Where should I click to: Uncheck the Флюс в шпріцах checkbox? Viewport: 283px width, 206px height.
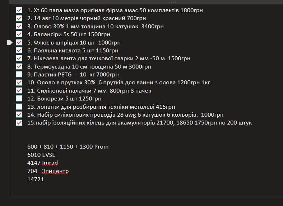pos(19,42)
